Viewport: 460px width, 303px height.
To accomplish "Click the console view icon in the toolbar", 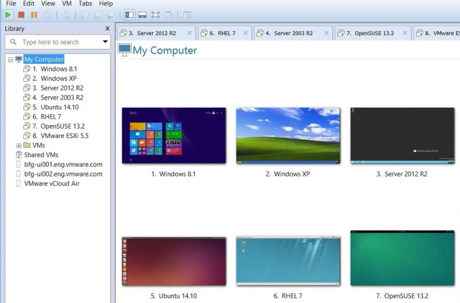I will point(187,15).
